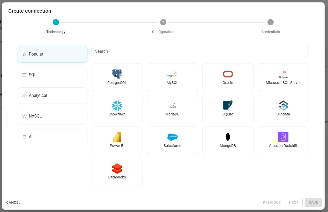Viewport: 328px width, 212px height.
Task: Show the NoSQL technologies category
Action: pos(53,116)
